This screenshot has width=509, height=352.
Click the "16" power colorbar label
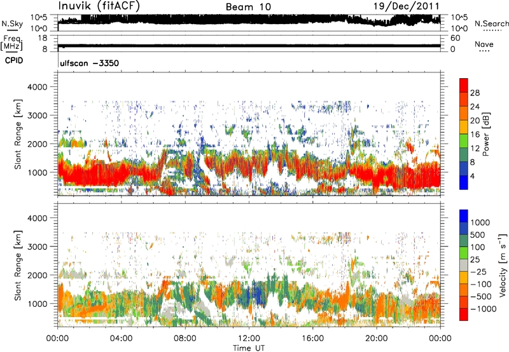475,135
